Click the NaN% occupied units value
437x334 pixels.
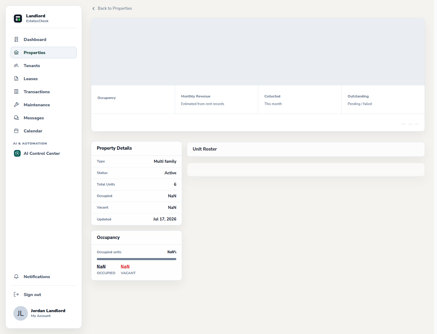172,252
